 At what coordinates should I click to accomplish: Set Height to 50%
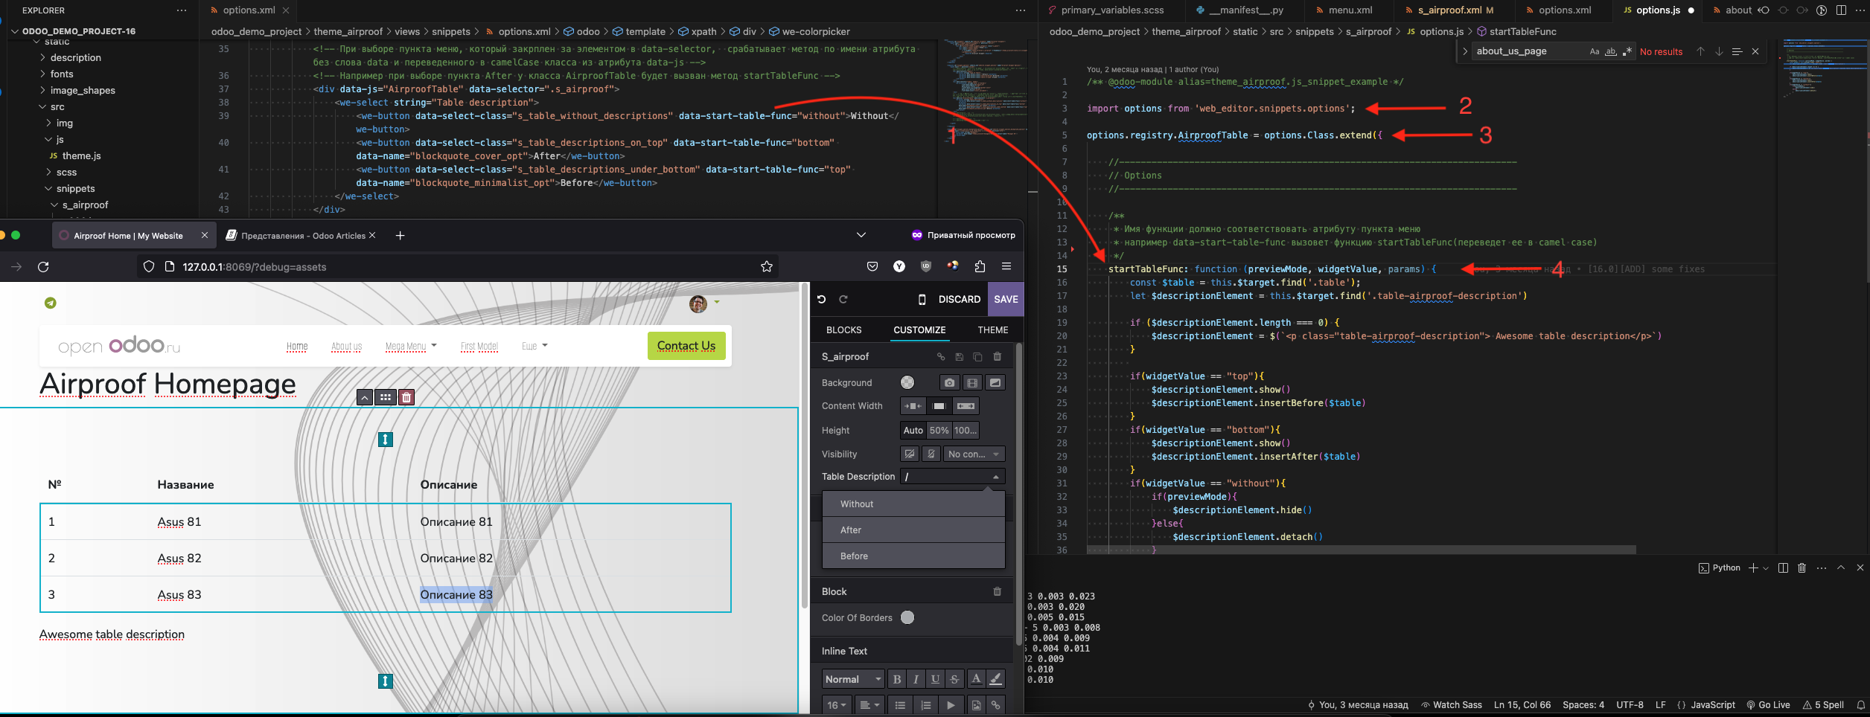click(x=939, y=430)
